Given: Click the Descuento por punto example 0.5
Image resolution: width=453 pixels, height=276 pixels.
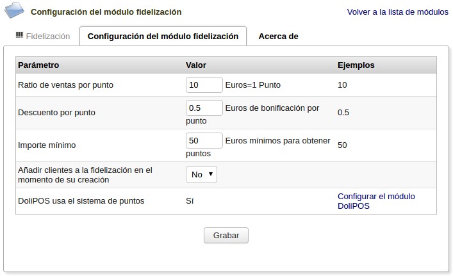Looking at the screenshot, I should point(343,113).
